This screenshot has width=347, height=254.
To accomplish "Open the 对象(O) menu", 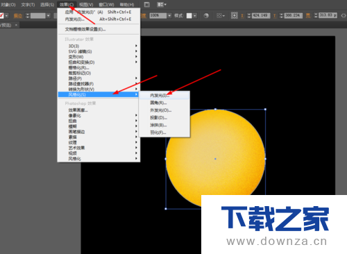I will [x=8, y=5].
